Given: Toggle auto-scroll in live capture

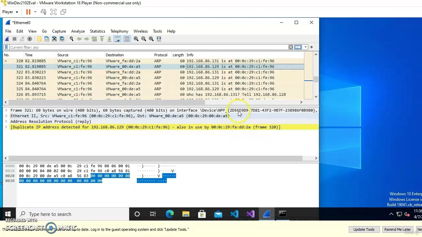Looking at the screenshot, I should click(117, 39).
